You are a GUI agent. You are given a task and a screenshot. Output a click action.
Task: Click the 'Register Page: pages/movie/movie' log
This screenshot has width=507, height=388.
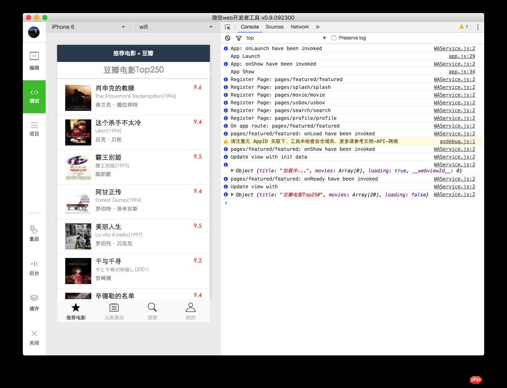[278, 95]
